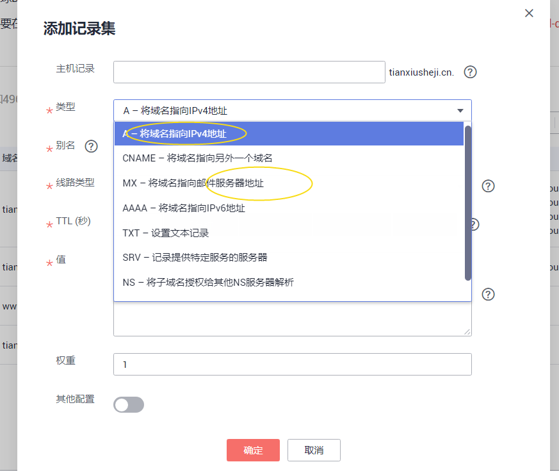Select A – 将域名指向IPv4地址 option
Viewport: 559px width, 471px height.
(x=289, y=134)
